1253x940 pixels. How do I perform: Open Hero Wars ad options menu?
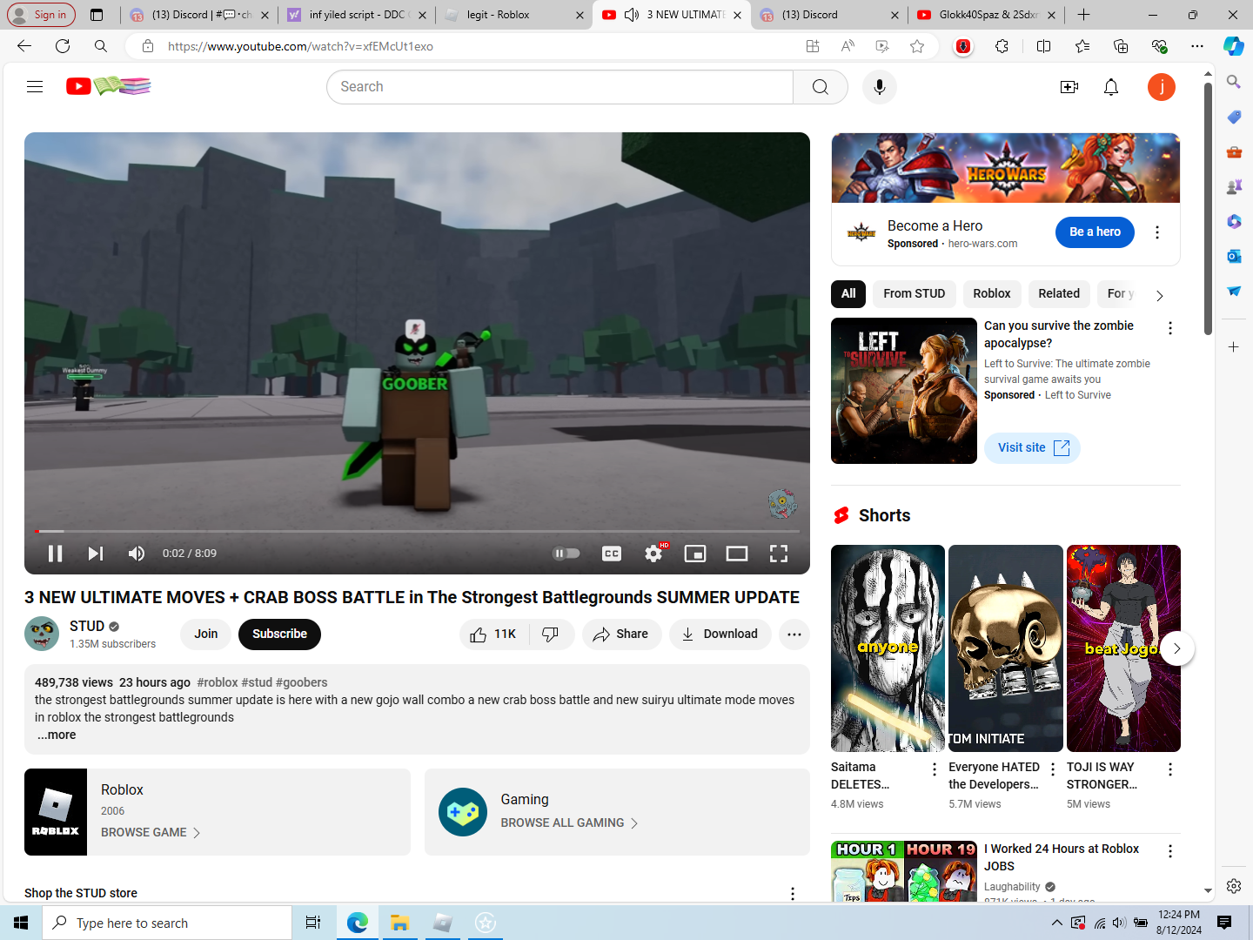1157,232
